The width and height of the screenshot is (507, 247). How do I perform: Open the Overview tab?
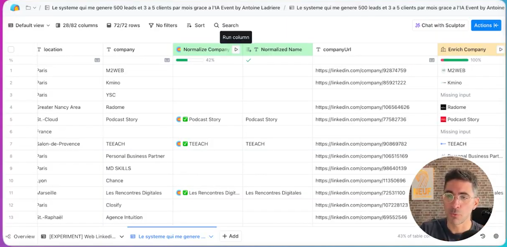click(x=20, y=236)
